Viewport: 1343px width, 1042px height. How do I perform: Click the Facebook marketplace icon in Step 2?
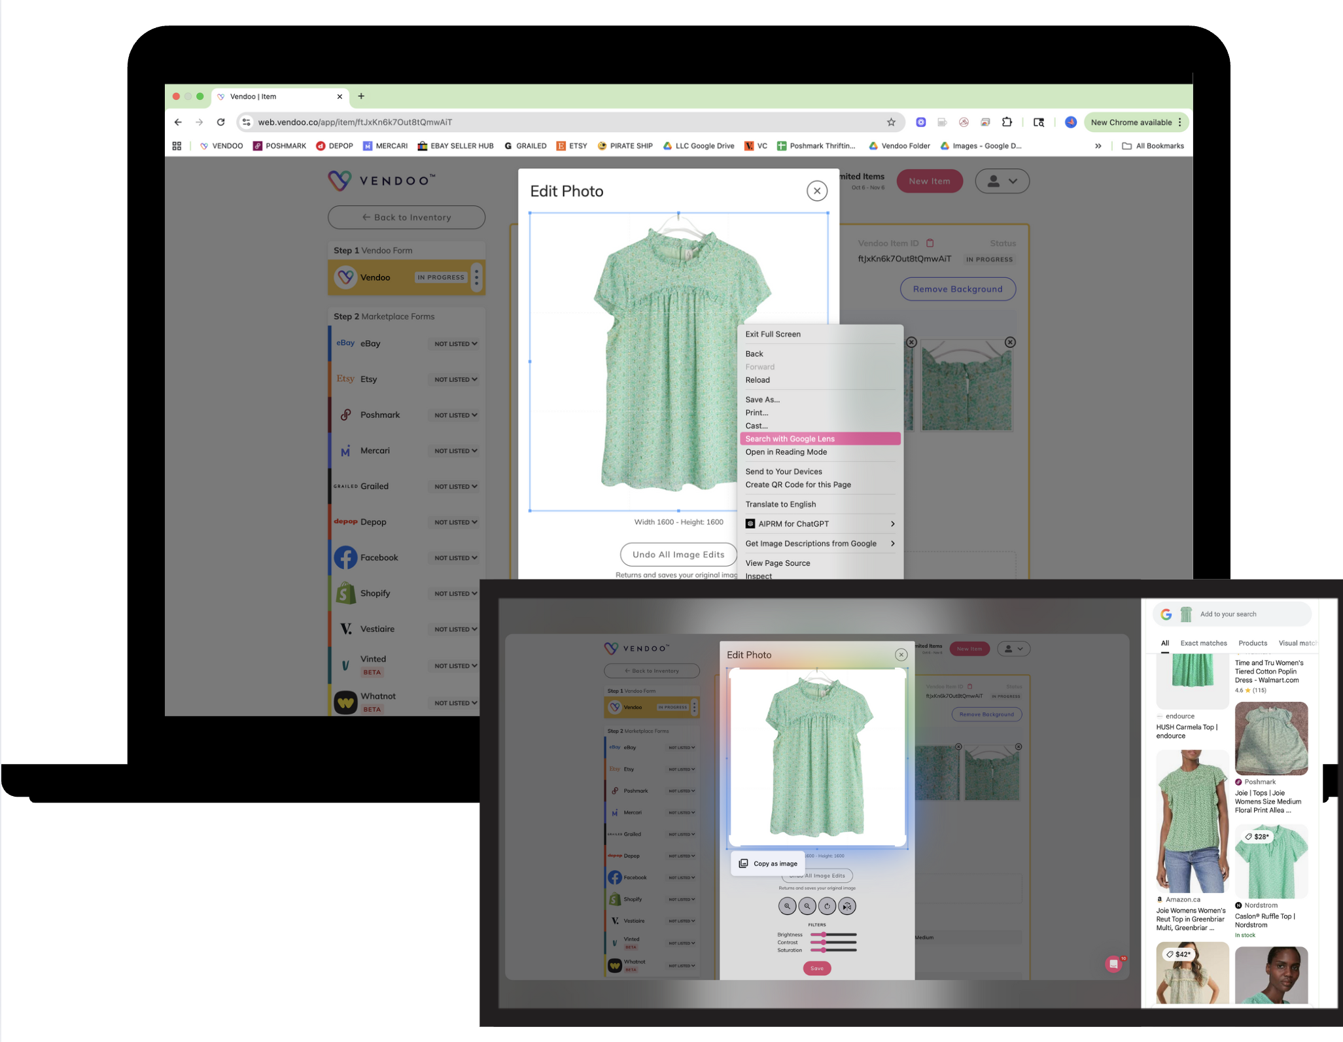pyautogui.click(x=345, y=557)
